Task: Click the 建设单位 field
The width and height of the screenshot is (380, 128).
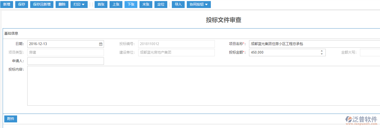Action: (x=176, y=53)
